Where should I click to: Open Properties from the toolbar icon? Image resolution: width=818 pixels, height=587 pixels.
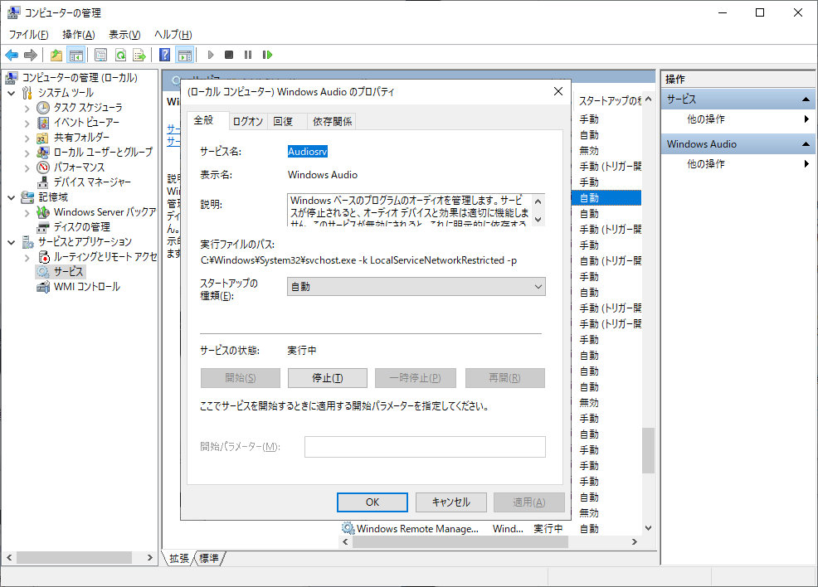pyautogui.click(x=100, y=55)
